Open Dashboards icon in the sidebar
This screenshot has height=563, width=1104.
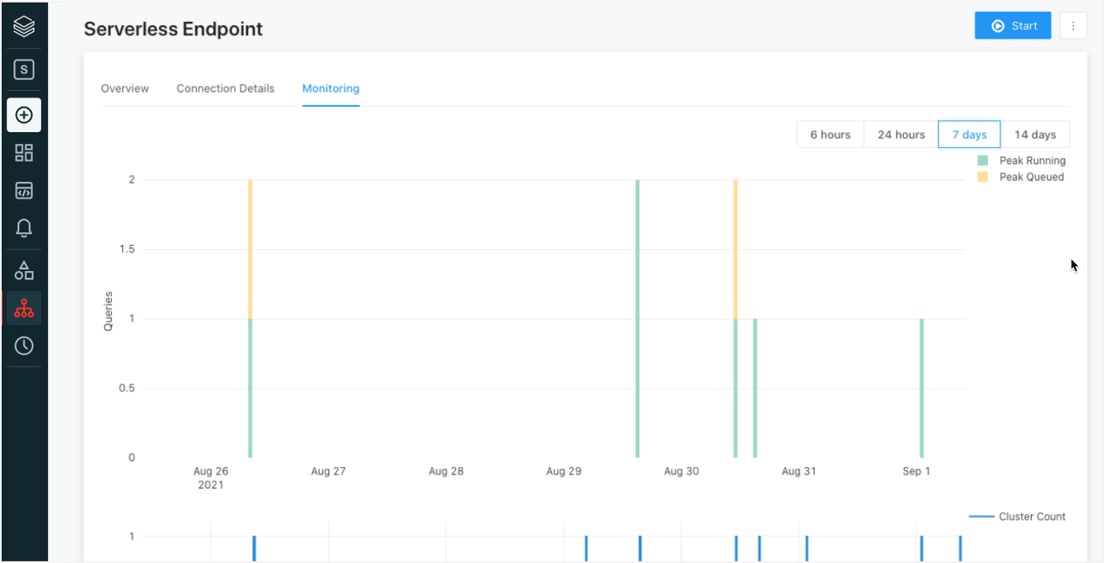click(x=24, y=152)
